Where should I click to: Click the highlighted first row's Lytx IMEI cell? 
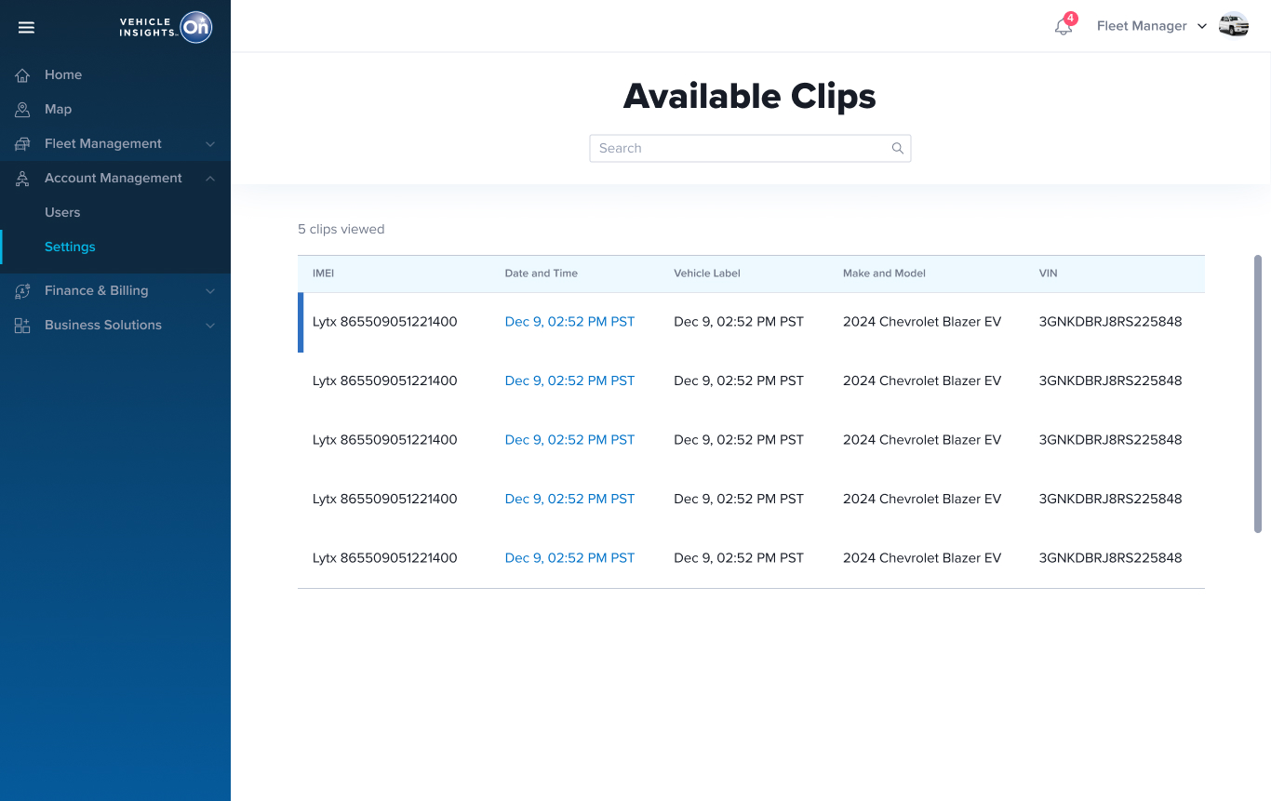384,322
